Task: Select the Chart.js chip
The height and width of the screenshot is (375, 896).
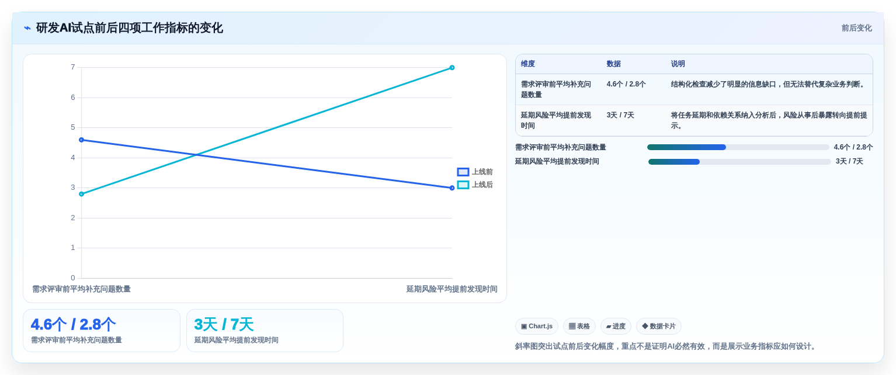Action: (x=537, y=326)
